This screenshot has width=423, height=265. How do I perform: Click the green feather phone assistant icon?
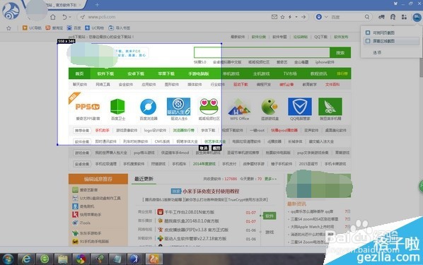pyautogui.click(x=330, y=107)
